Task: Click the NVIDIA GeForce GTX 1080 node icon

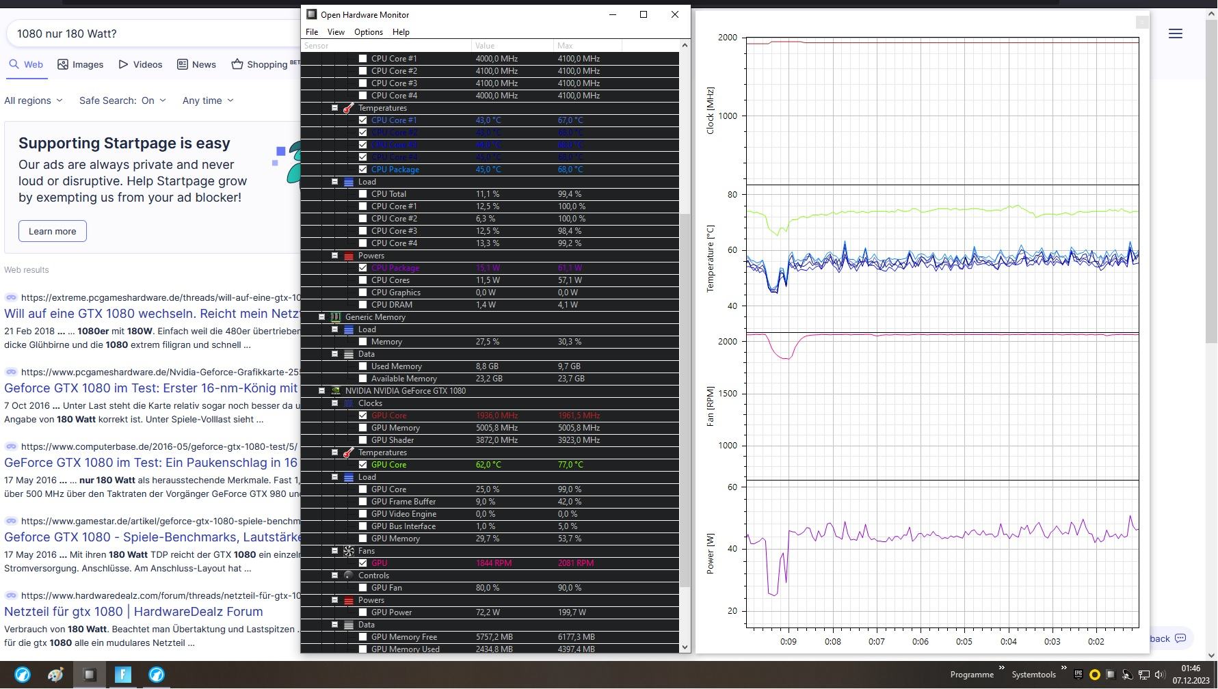Action: pos(336,391)
